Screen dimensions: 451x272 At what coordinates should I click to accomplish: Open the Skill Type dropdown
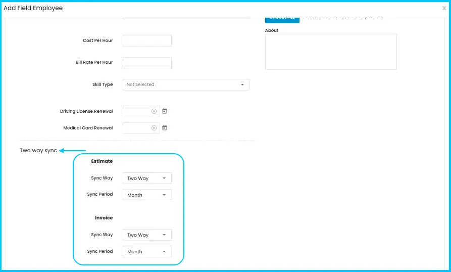click(x=186, y=84)
